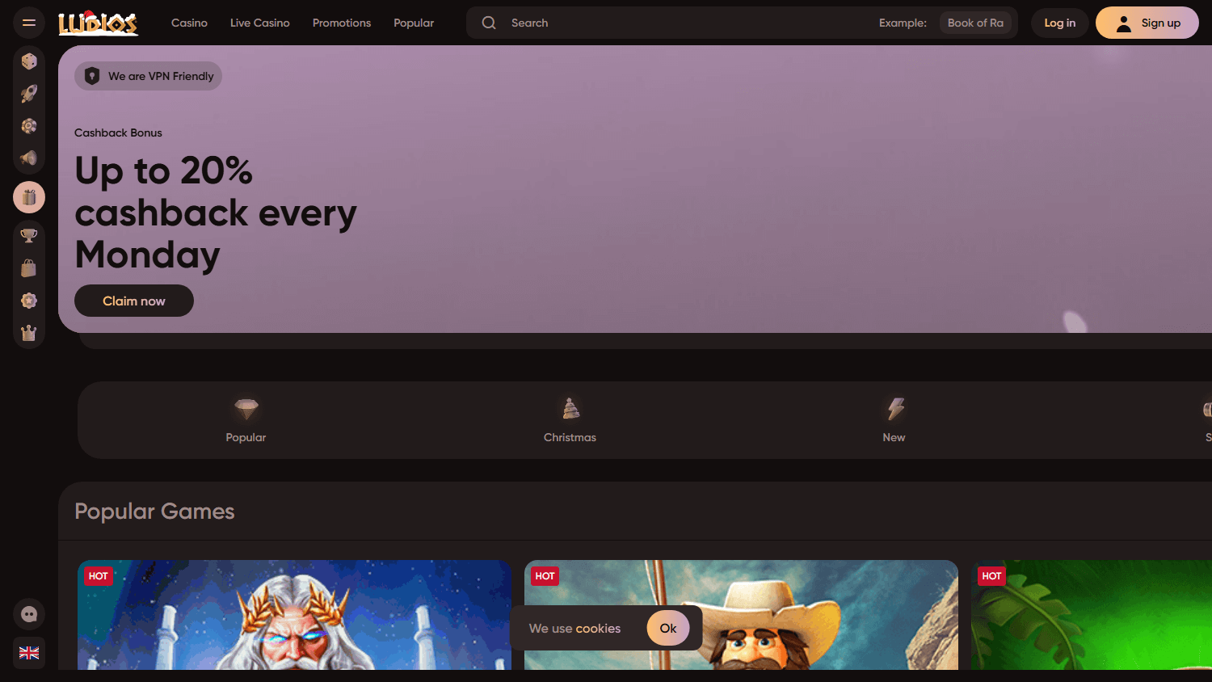Select the crown icon in sidebar
This screenshot has width=1212, height=682.
tap(29, 333)
